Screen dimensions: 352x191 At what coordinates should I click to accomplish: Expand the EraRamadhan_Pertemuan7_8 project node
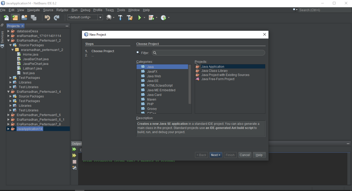point(9,124)
